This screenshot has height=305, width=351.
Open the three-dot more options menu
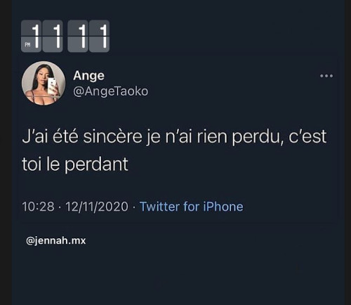(x=326, y=76)
